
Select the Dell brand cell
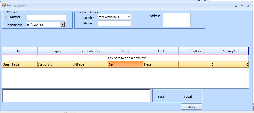(x=126, y=64)
